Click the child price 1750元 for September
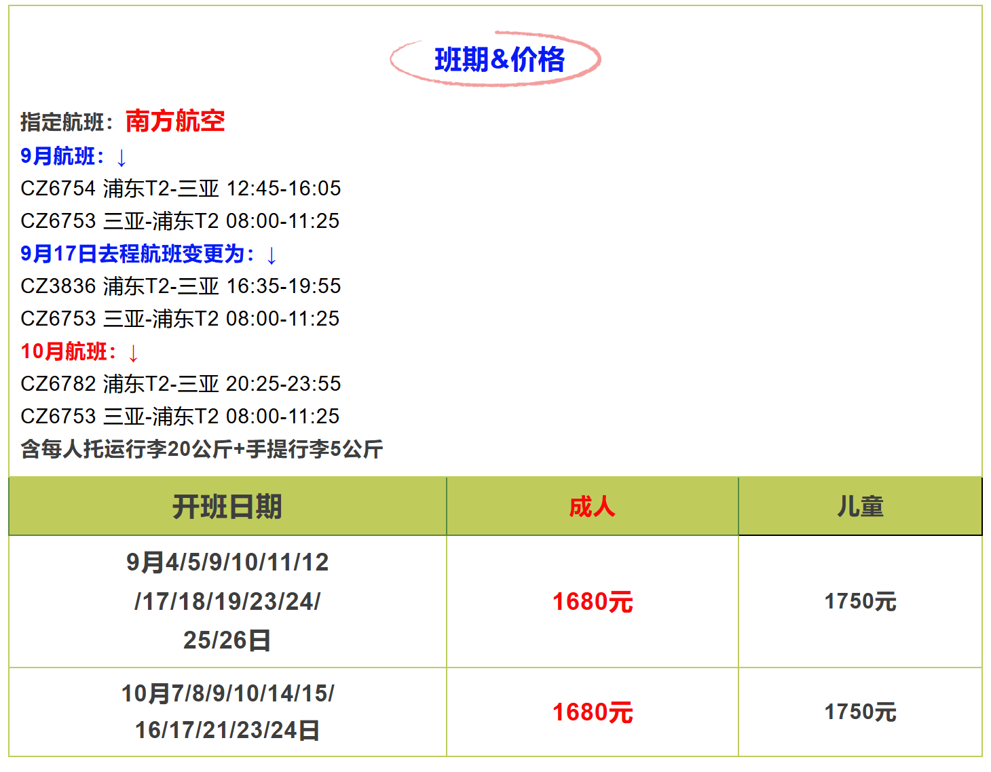Viewport: 991px width, 772px height. [860, 601]
